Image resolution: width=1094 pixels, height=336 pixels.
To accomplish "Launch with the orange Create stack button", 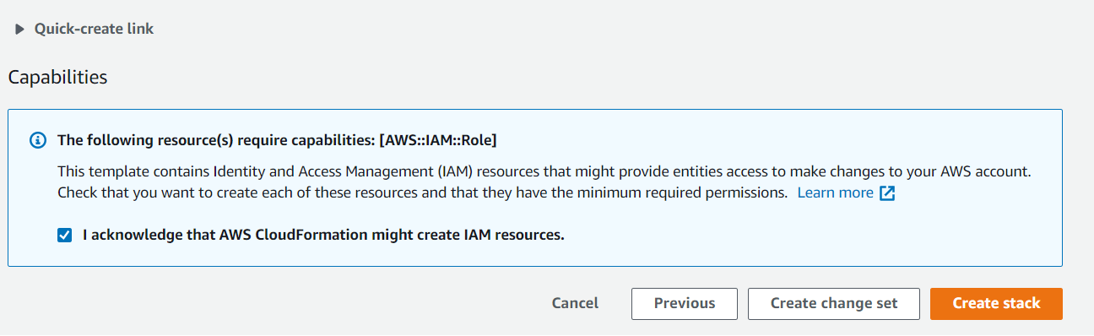I will pyautogui.click(x=996, y=304).
